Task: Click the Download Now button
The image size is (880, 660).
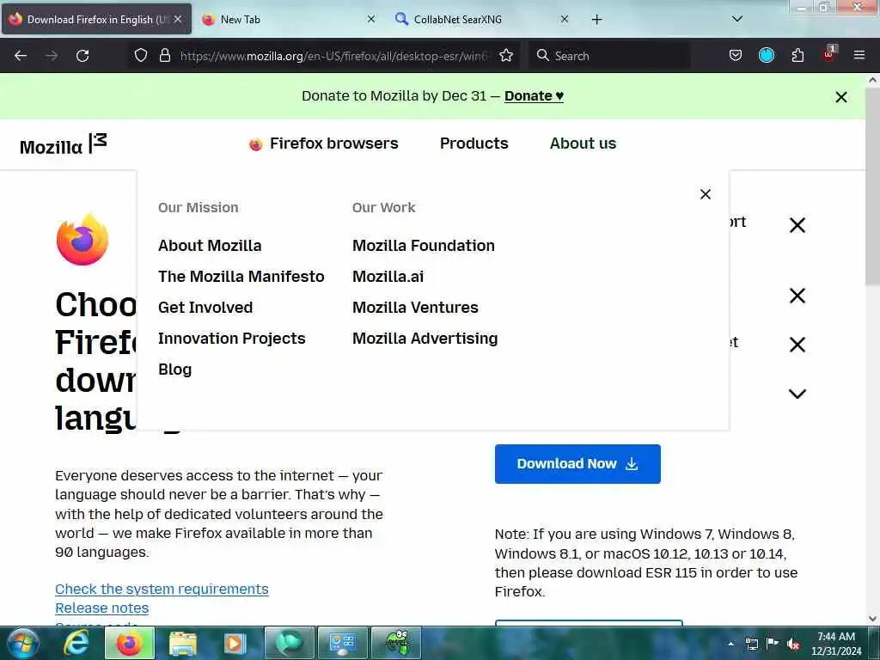Action: 577,464
